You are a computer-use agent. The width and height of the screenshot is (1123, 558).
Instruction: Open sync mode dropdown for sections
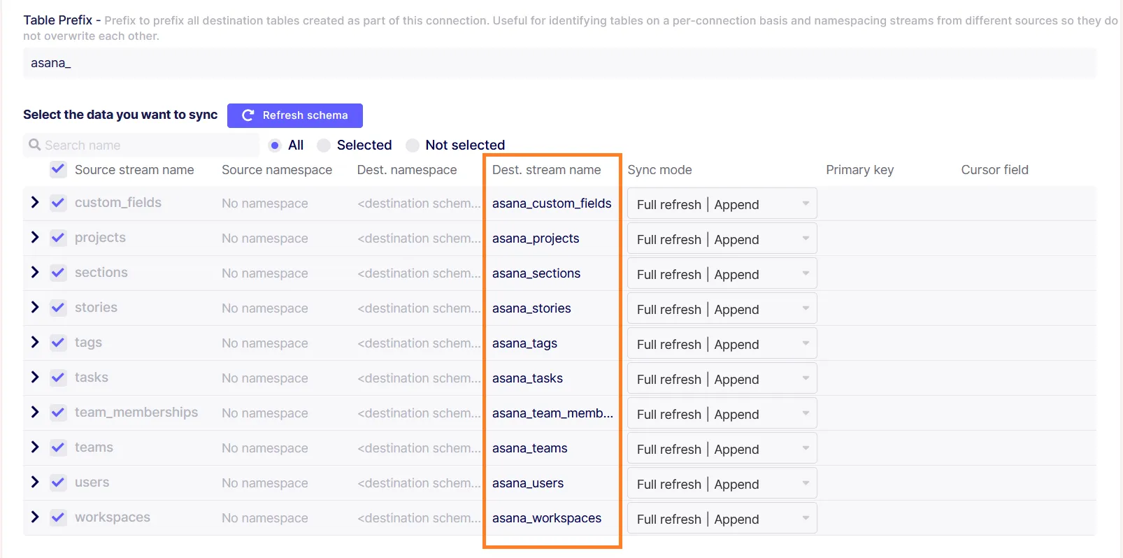coord(722,273)
